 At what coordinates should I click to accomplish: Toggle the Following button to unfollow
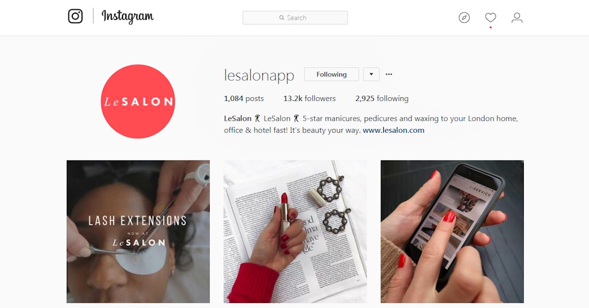(x=331, y=74)
